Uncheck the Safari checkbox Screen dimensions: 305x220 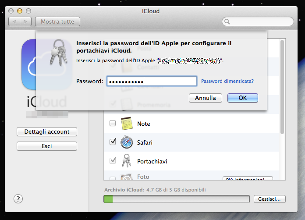pyautogui.click(x=113, y=142)
